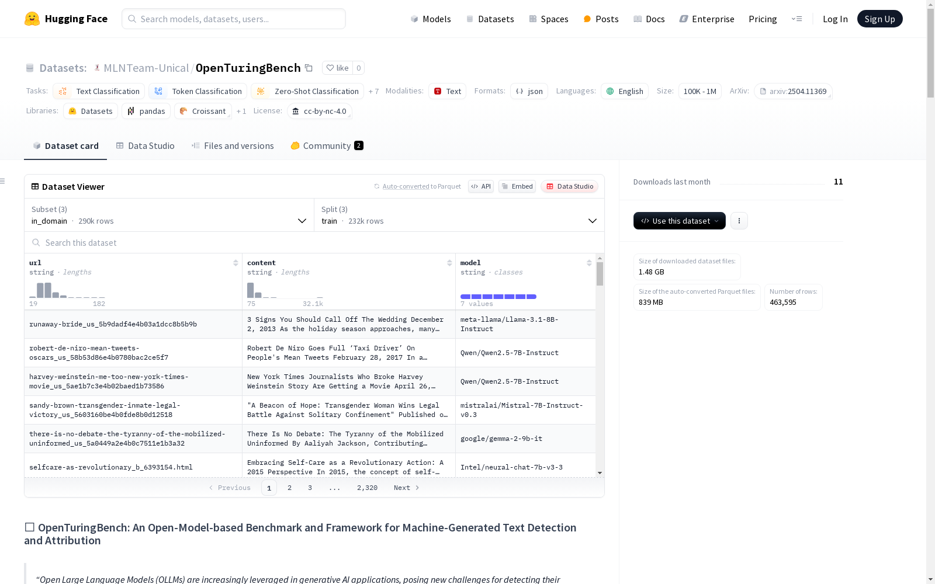The image size is (935, 584).
Task: Click the Datasets library tag
Action: (x=91, y=111)
